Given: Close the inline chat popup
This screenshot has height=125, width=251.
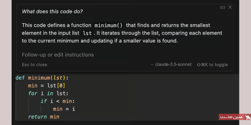Looking at the screenshot, I should (230, 7).
